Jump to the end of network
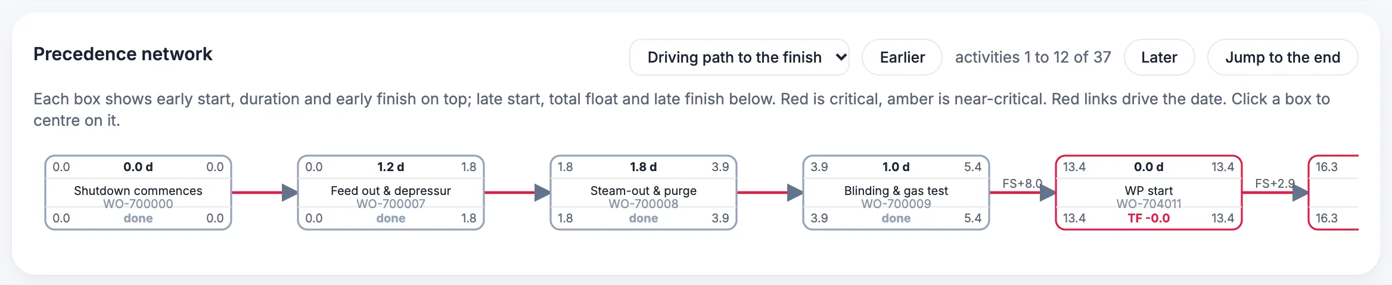The width and height of the screenshot is (1392, 285). 1282,57
